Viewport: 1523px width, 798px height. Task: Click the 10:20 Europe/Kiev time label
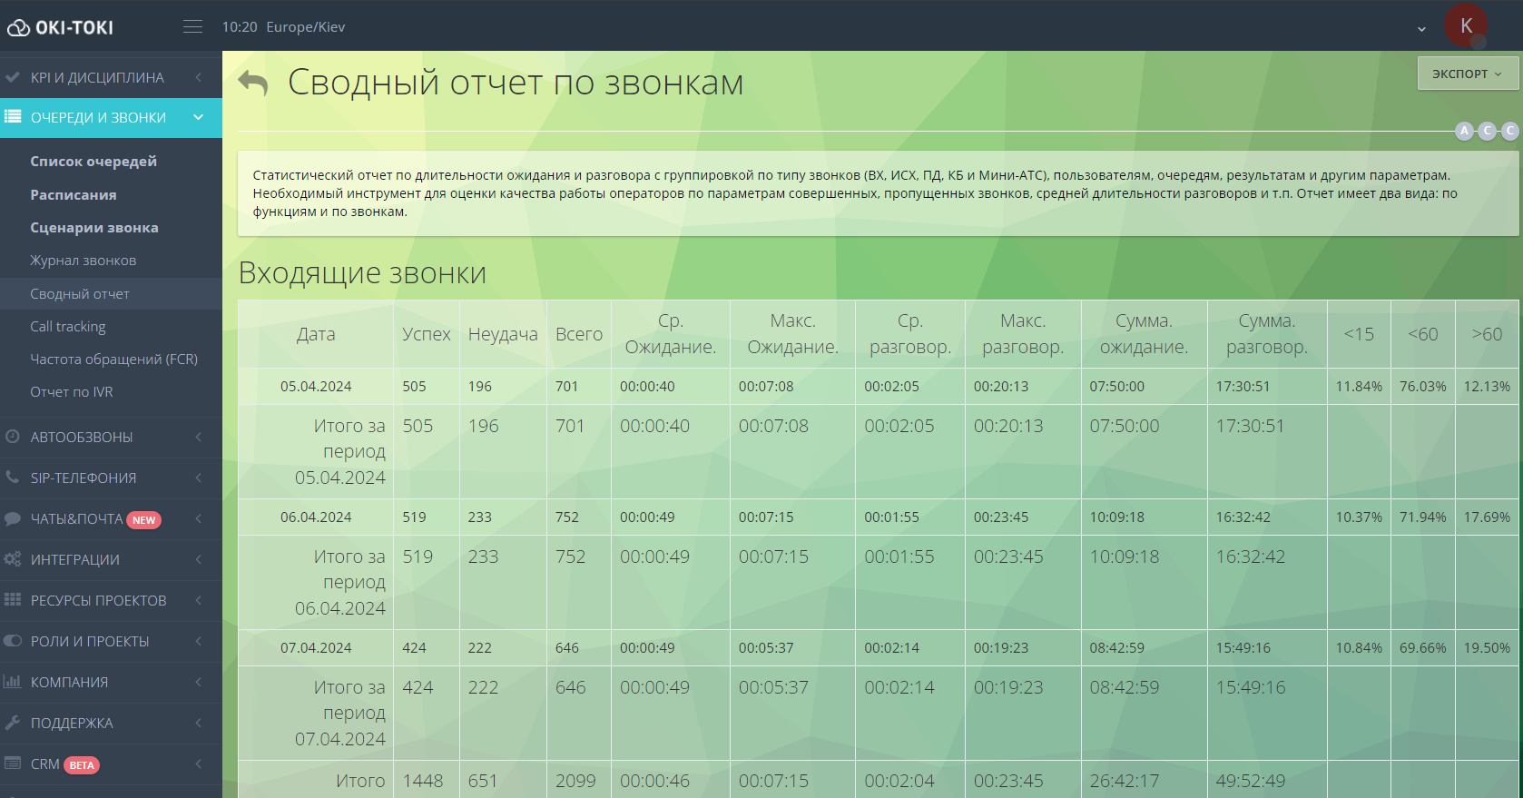(x=283, y=27)
